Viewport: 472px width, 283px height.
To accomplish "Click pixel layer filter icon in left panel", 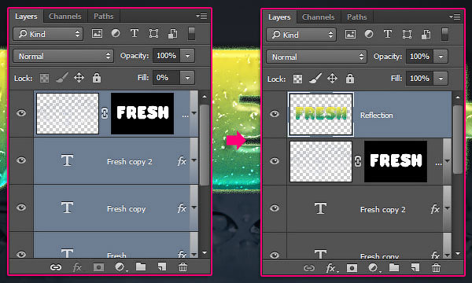I will (97, 33).
